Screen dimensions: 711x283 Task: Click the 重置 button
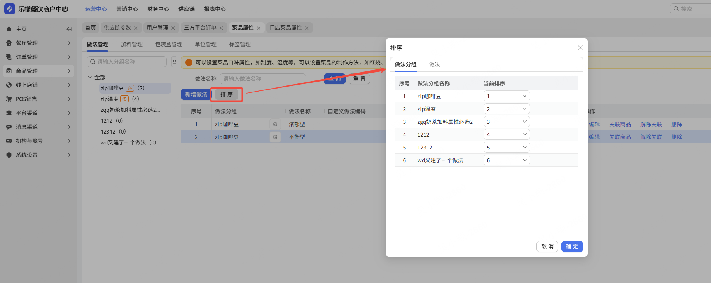point(360,79)
